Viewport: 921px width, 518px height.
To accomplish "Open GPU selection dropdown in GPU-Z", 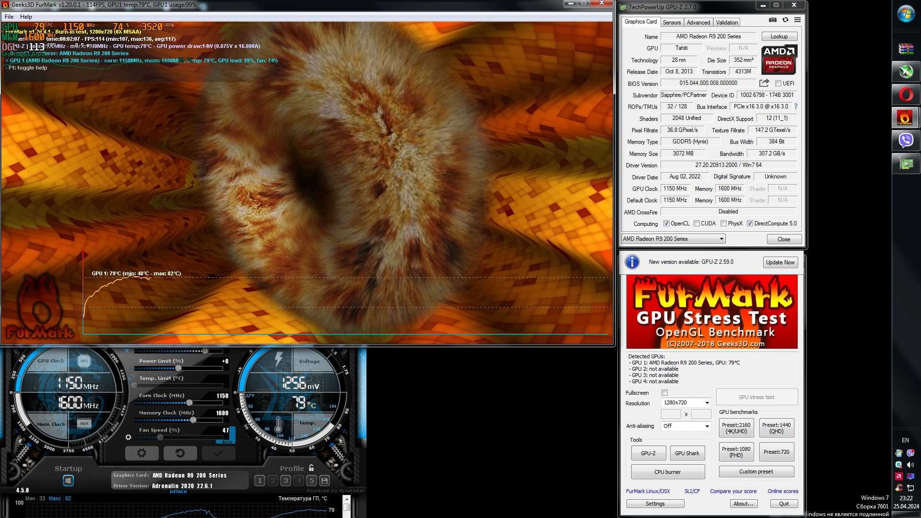I will tap(673, 239).
